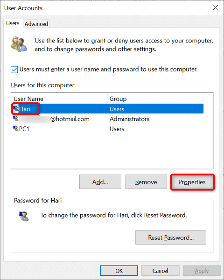Click the hotmail.com account user icon
Viewport: 224px width, 280px height.
tap(16, 119)
